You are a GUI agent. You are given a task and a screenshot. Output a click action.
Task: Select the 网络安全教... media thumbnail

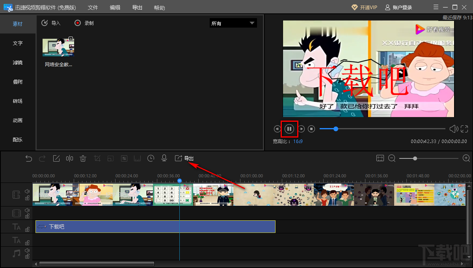tap(58, 47)
